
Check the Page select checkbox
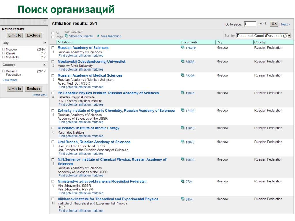[53, 37]
